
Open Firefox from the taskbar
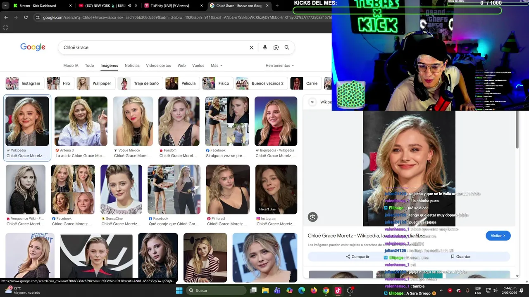coord(314,290)
